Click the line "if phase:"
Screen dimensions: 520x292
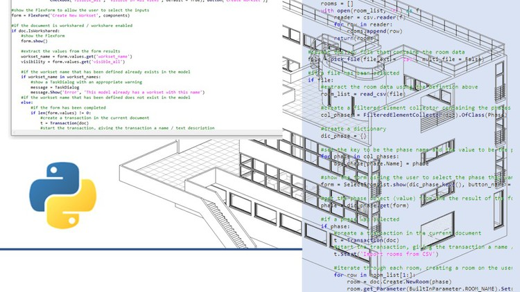pyautogui.click(x=336, y=226)
